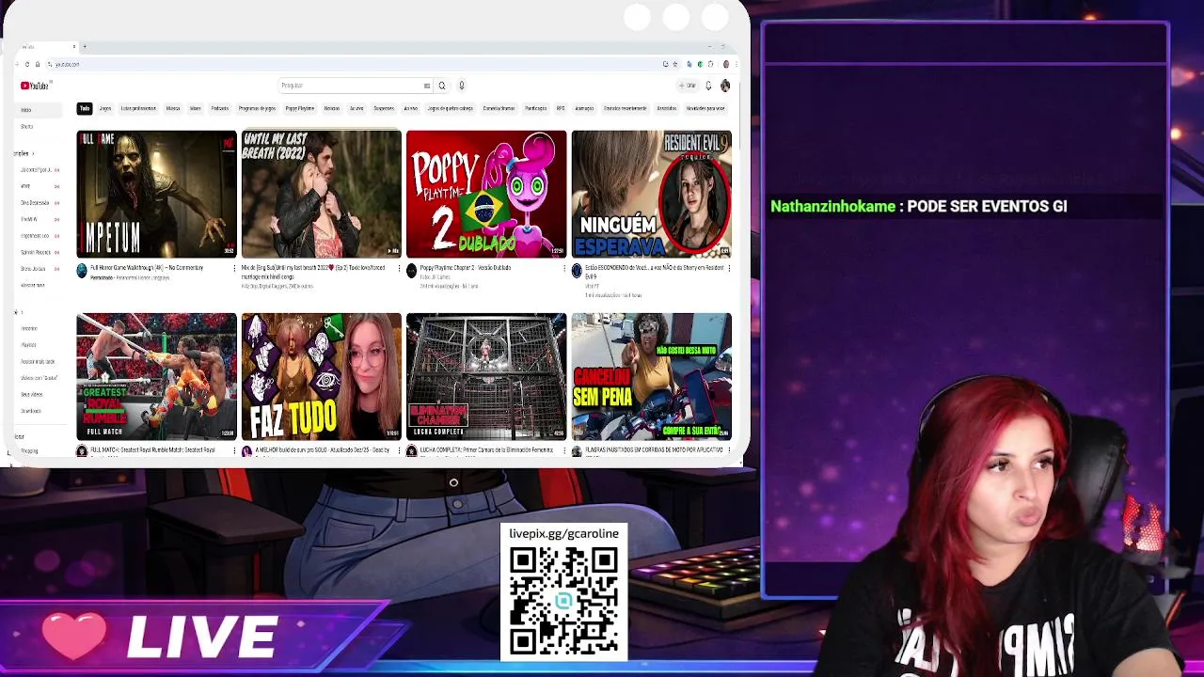Click the Criar create button
Image resolution: width=1204 pixels, height=677 pixels.
click(x=688, y=86)
